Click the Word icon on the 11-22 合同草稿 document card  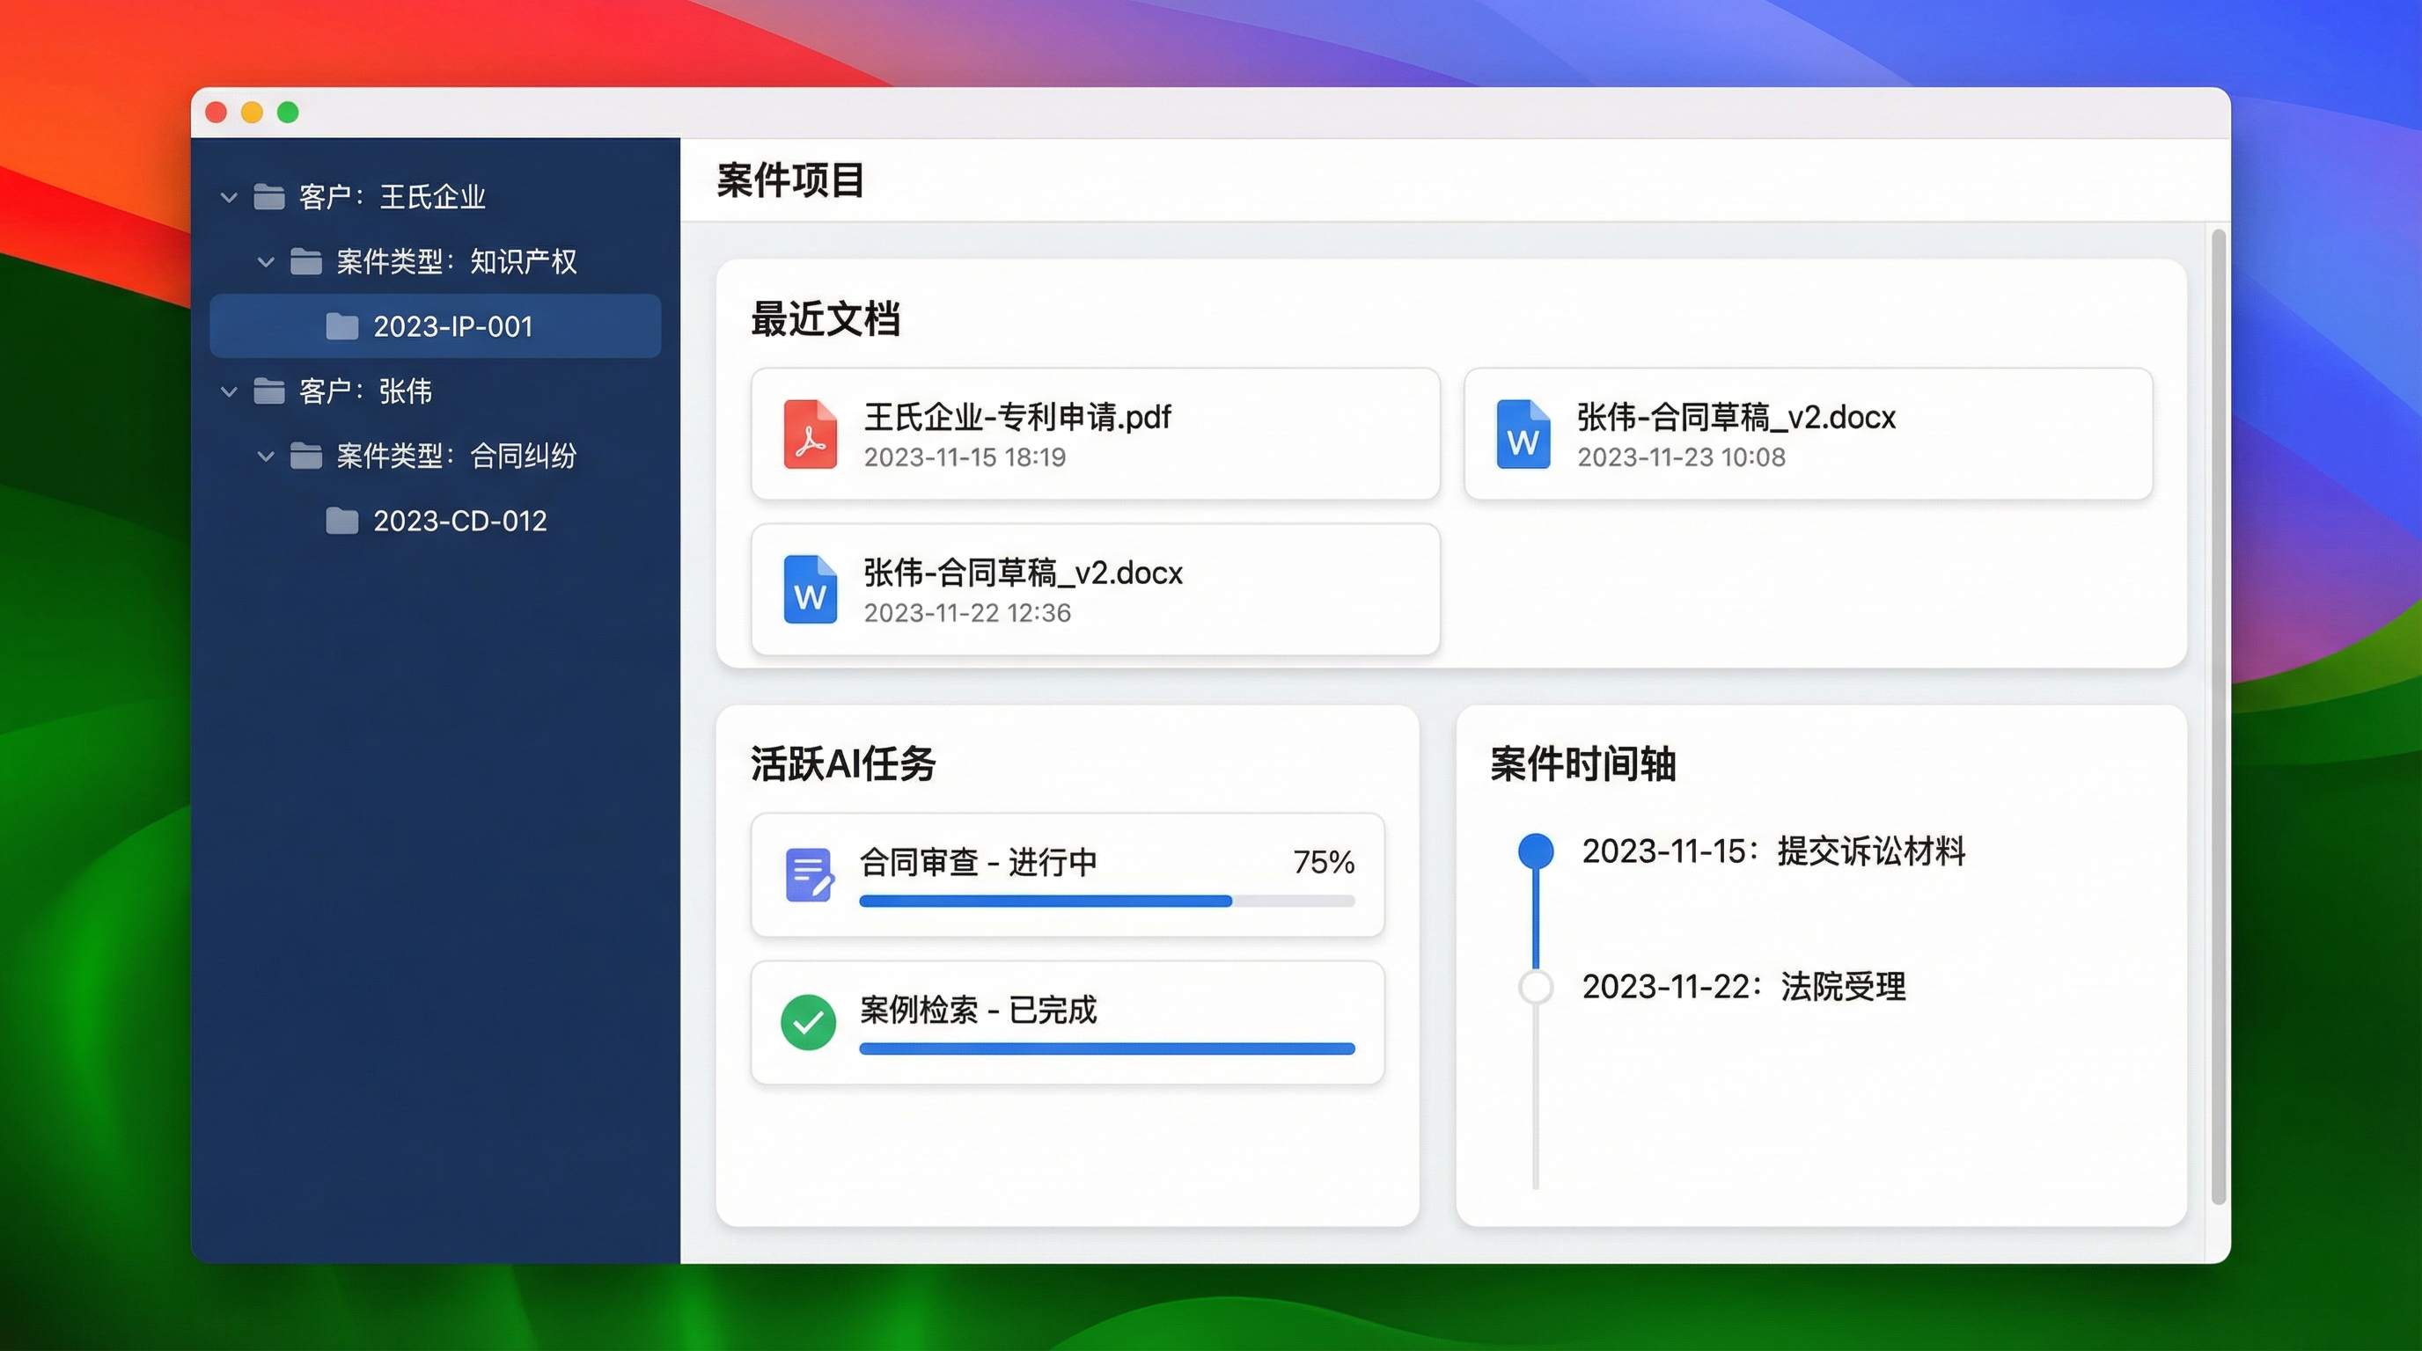[x=810, y=590]
